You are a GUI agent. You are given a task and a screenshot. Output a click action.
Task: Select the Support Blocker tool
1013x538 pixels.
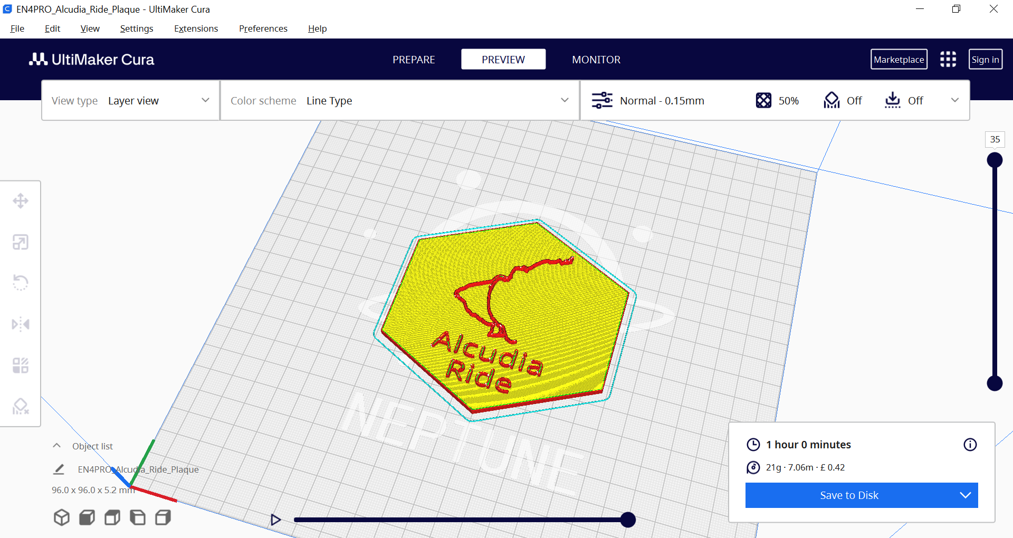tap(21, 406)
